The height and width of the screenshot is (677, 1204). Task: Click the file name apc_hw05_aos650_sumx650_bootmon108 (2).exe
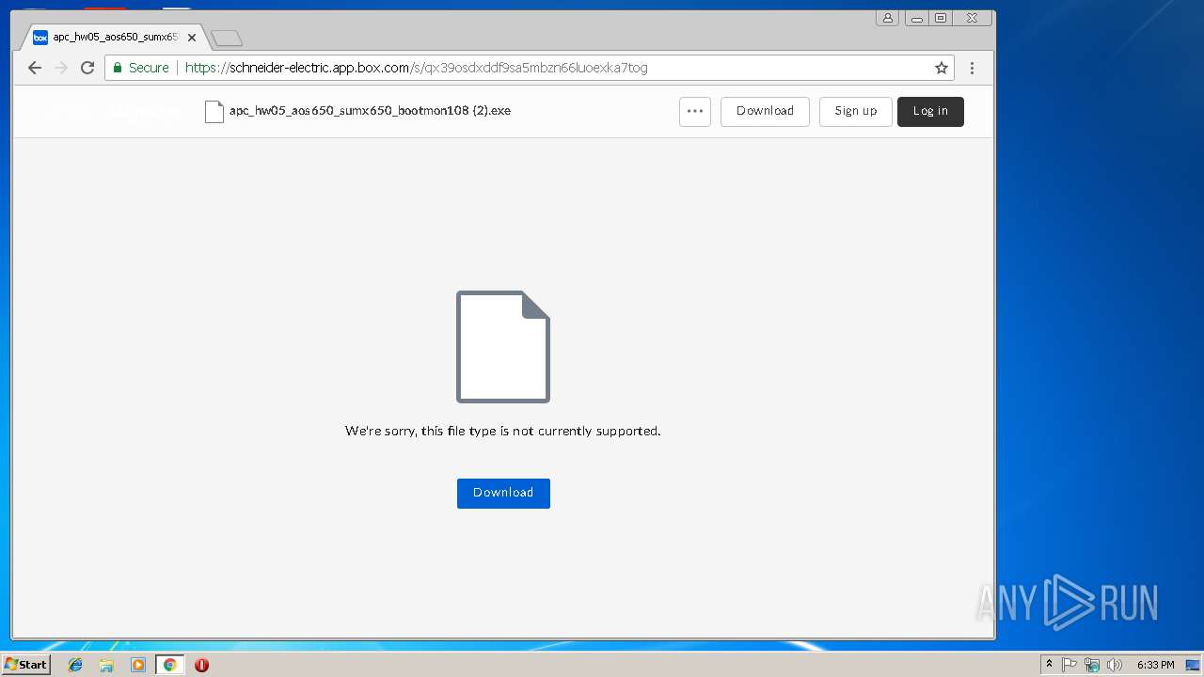point(370,110)
